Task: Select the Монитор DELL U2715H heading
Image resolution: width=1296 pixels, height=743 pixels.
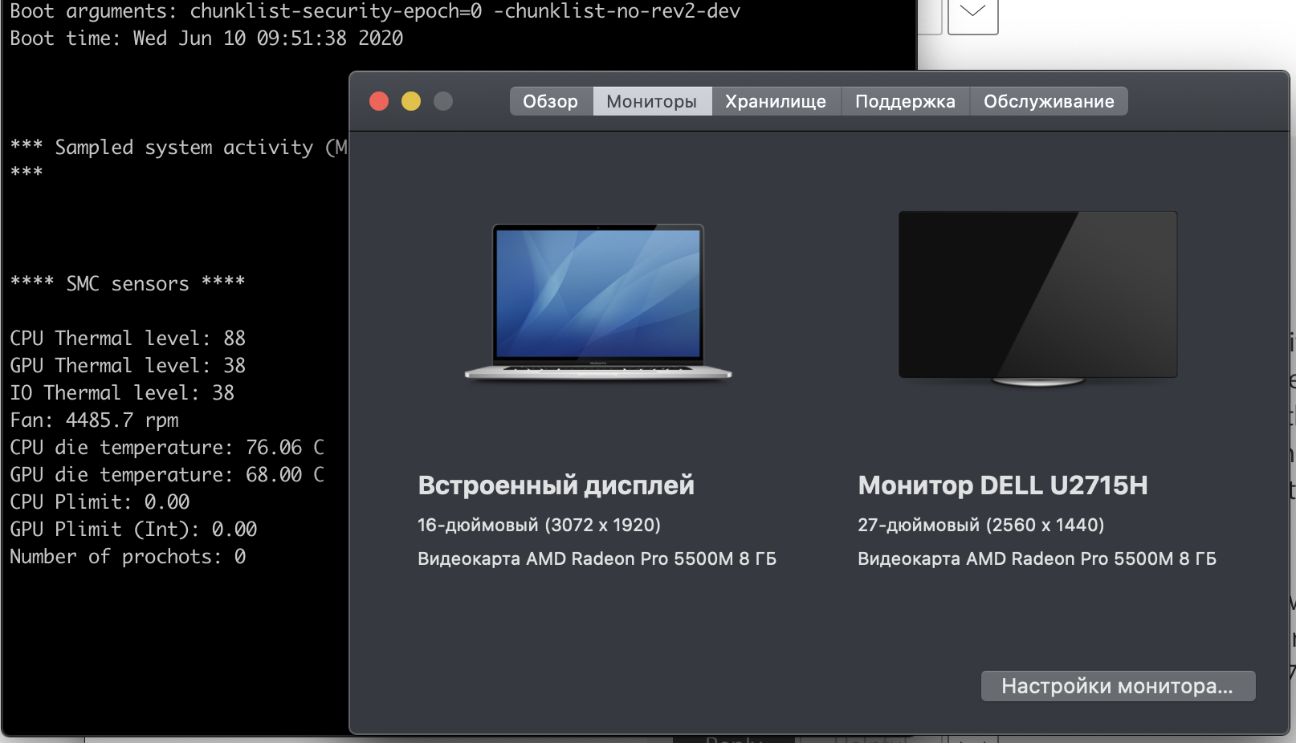Action: click(1003, 485)
